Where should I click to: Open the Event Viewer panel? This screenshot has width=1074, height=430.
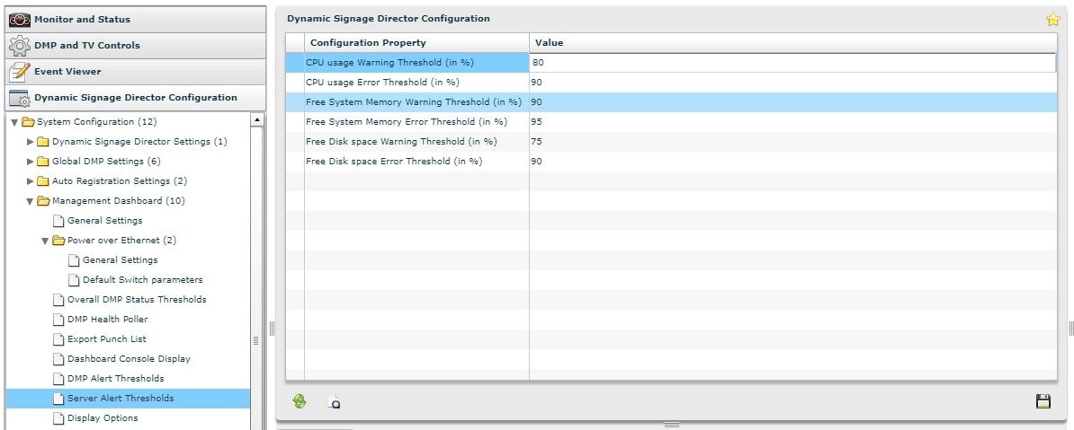136,71
